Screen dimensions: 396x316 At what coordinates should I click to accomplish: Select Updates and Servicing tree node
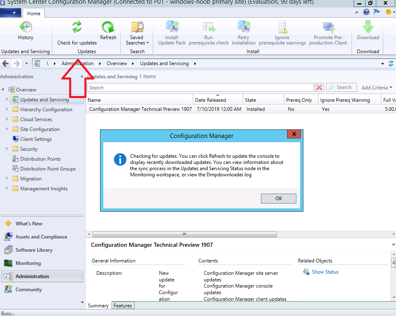click(x=44, y=100)
